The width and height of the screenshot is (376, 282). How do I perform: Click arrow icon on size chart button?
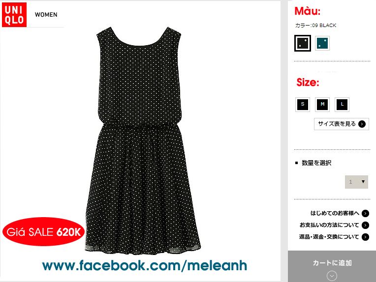(x=362, y=124)
